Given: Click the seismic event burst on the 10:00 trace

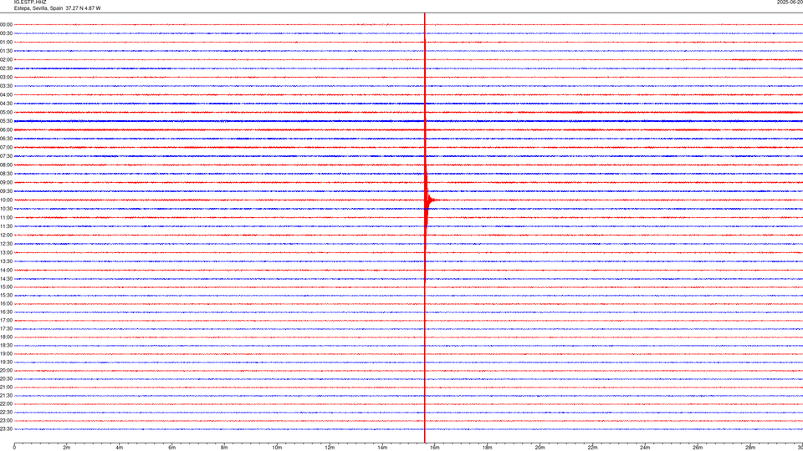Looking at the screenshot, I should pyautogui.click(x=429, y=200).
